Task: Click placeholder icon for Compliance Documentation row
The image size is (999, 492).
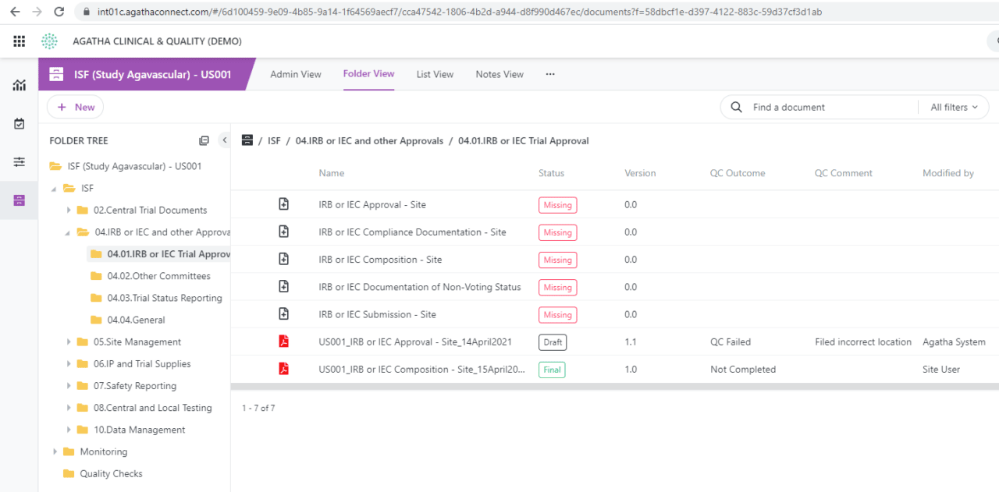Action: pos(284,232)
